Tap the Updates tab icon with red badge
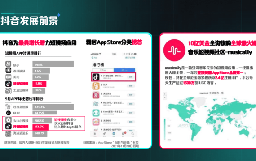The height and width of the screenshot is (161, 256). tap(124, 134)
